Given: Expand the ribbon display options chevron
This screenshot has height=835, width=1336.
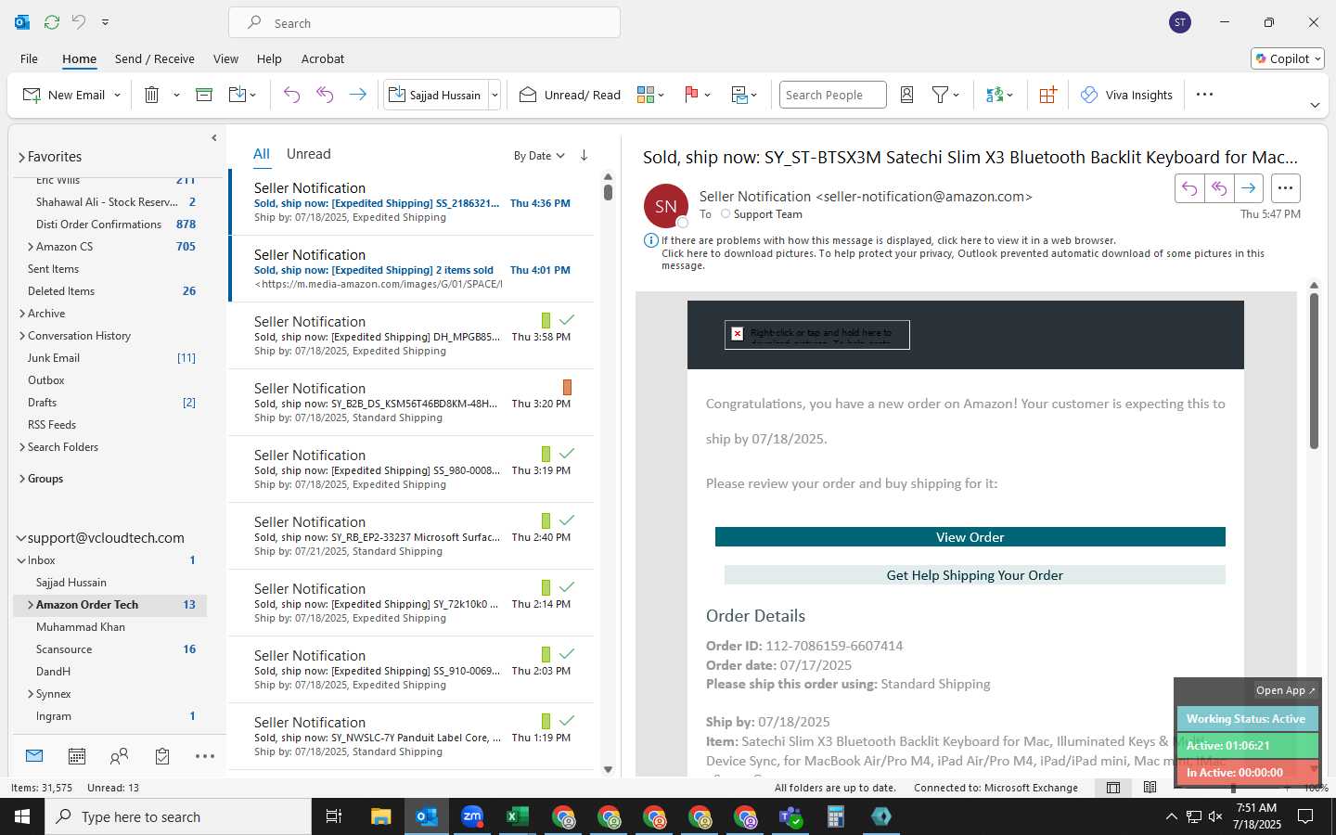Looking at the screenshot, I should point(1315,105).
